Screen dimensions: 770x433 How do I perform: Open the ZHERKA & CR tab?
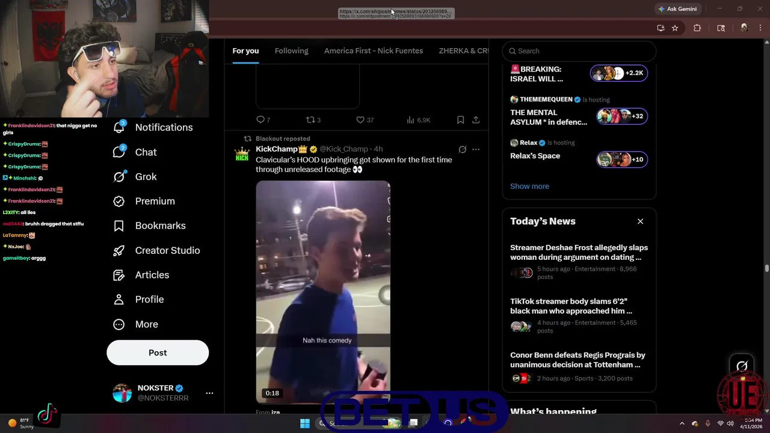[463, 51]
